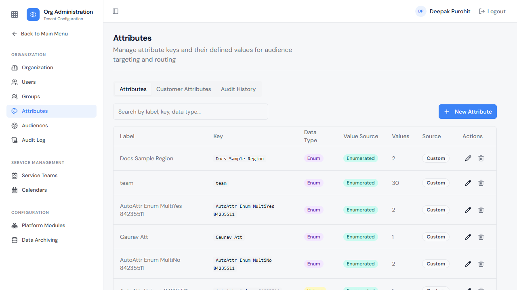The image size is (517, 290).
Task: Click the New Attribute button
Action: (x=468, y=112)
